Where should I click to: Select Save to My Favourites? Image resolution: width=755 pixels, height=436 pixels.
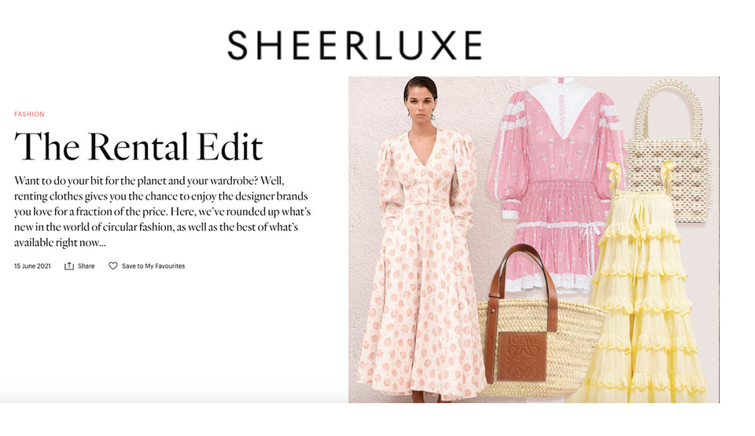point(153,266)
